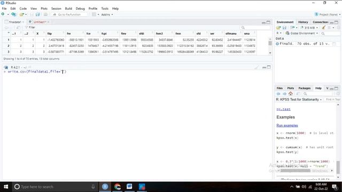The image size is (342, 192).
Task: Open the Code menu
Action: point(23,9)
